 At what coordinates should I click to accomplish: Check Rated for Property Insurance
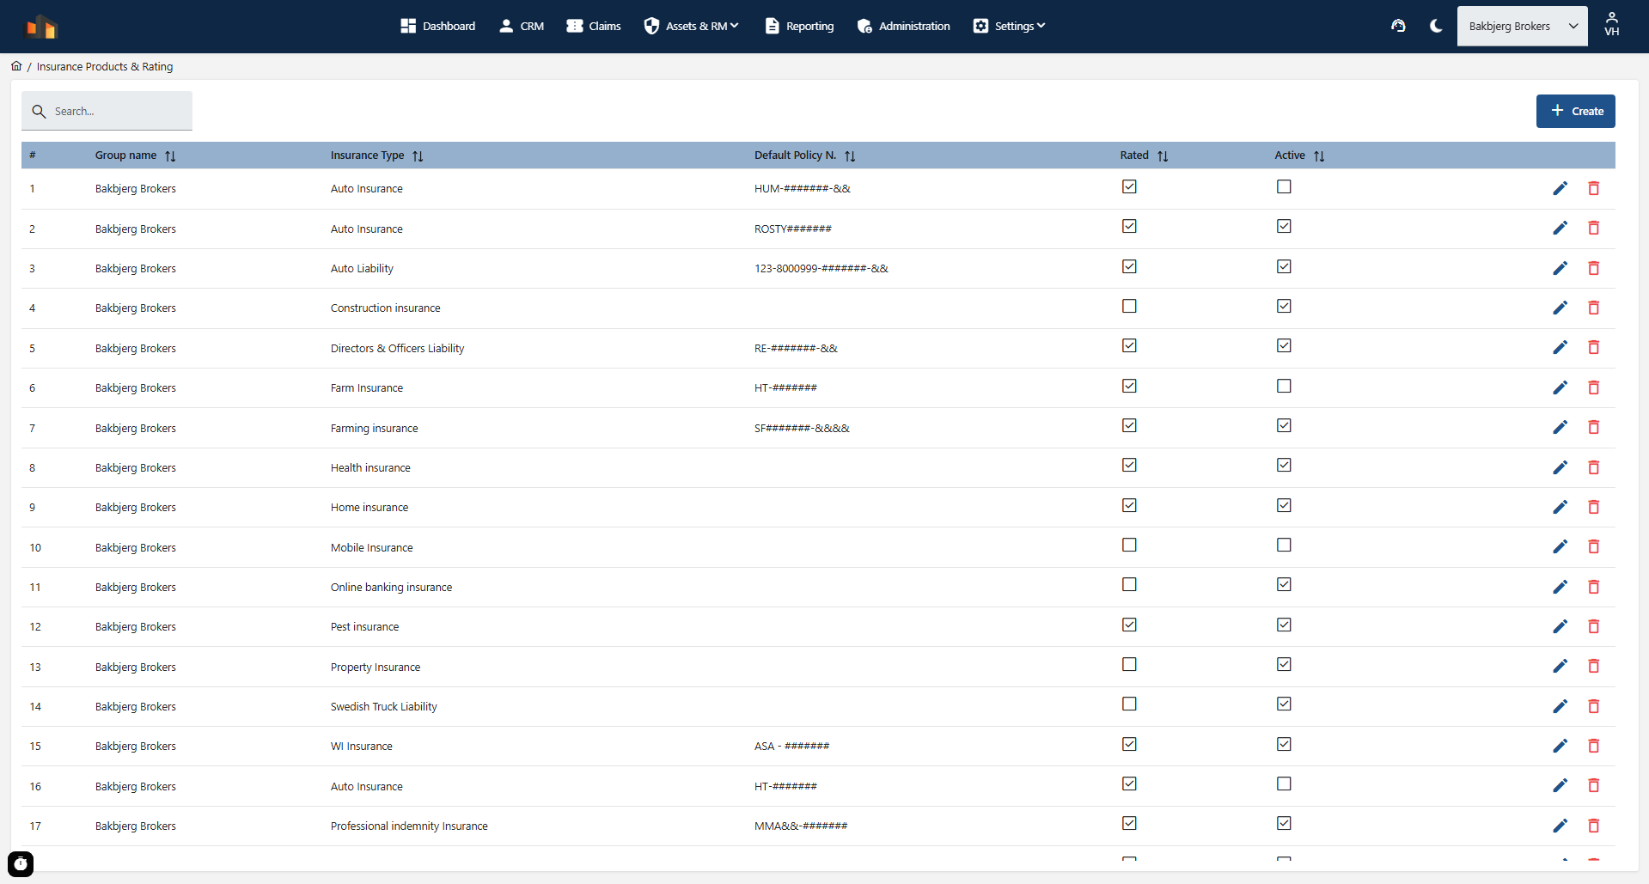pos(1129,664)
